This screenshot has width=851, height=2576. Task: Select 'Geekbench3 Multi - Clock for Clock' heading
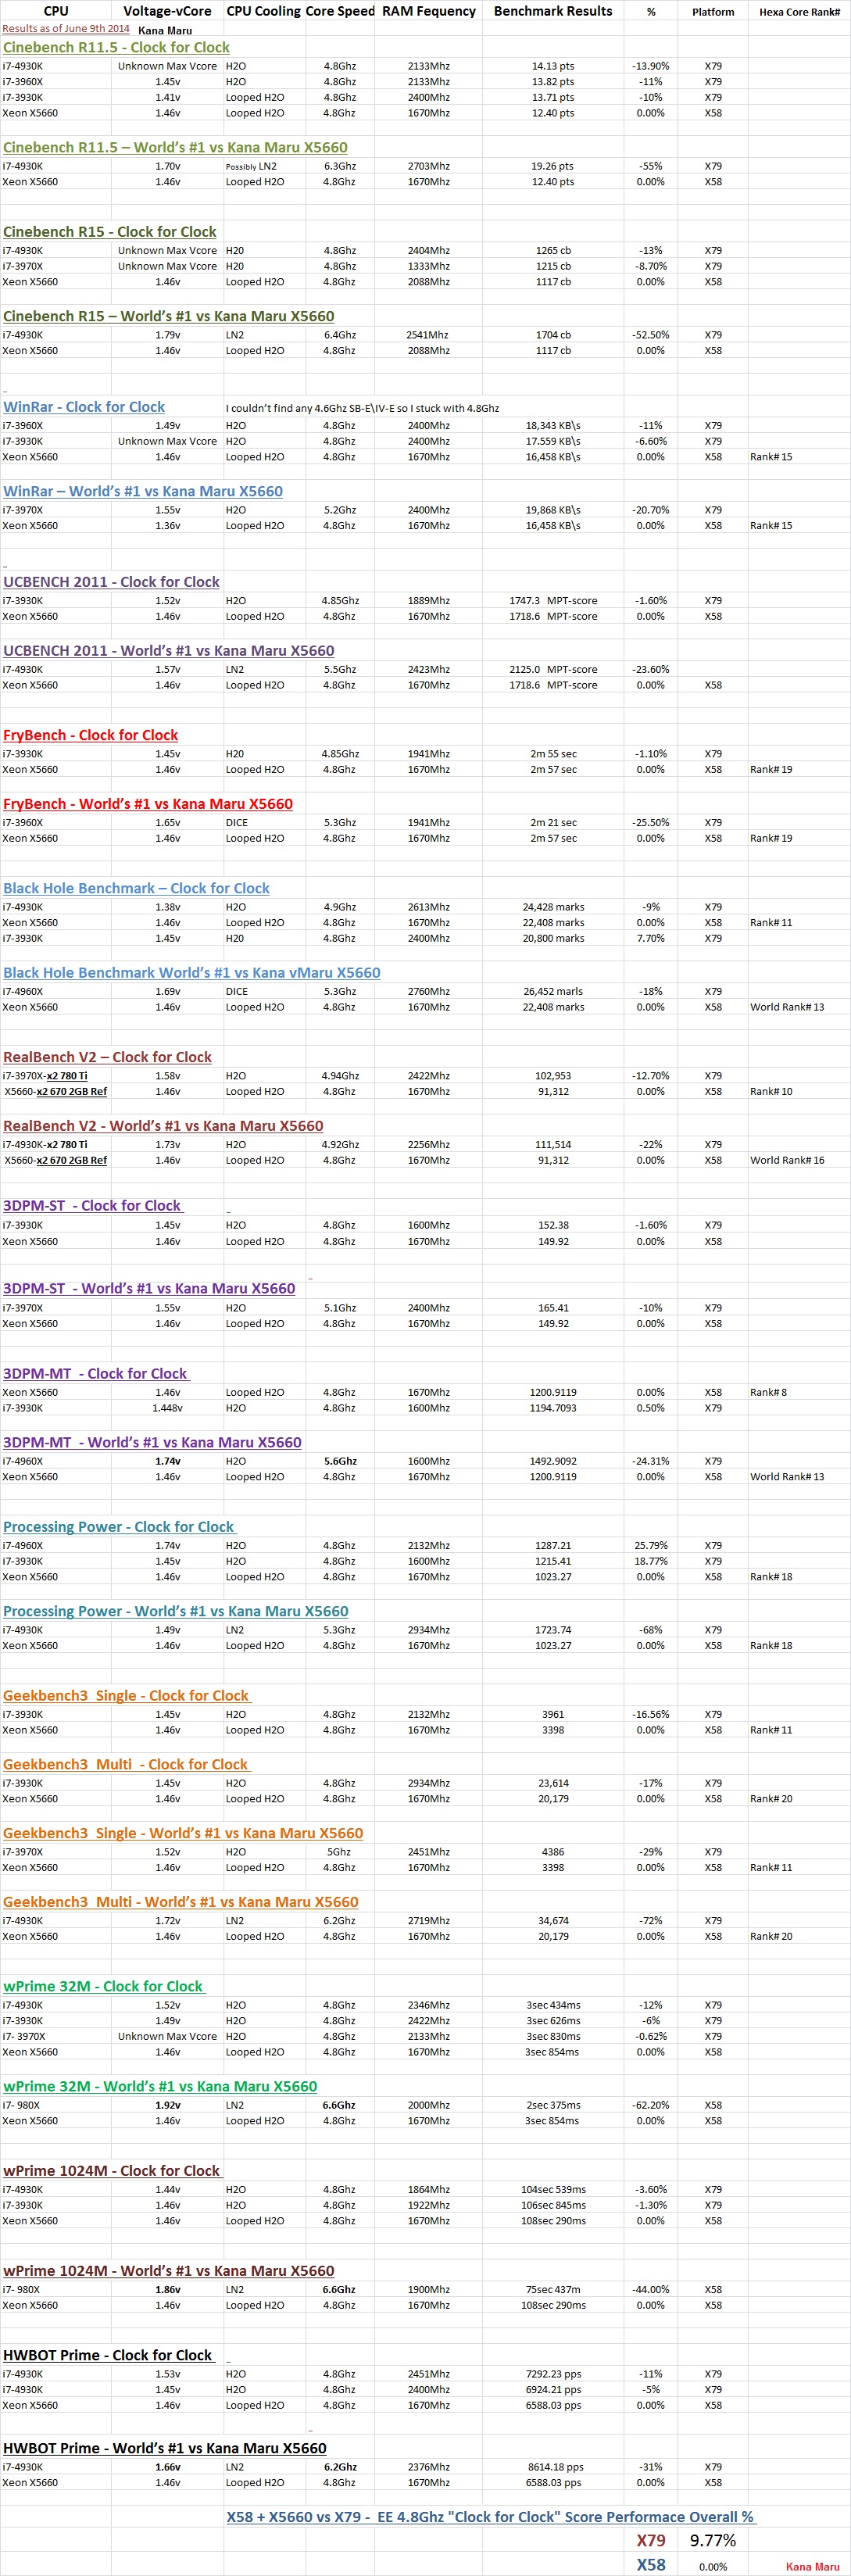coord(125,1764)
